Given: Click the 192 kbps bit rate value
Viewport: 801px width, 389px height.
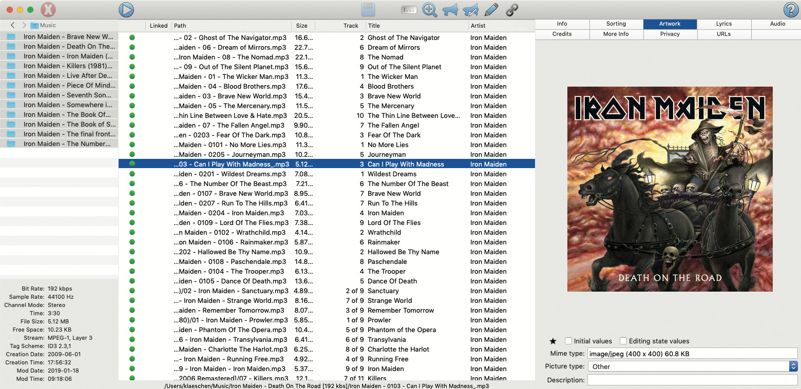Looking at the screenshot, I should [61, 289].
